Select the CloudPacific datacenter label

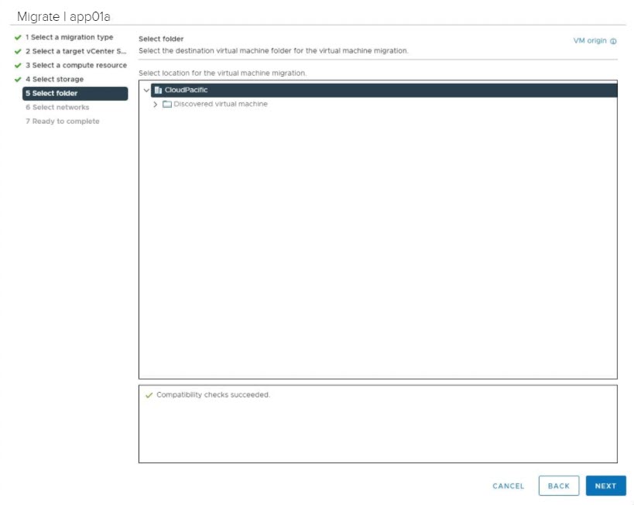pos(186,91)
